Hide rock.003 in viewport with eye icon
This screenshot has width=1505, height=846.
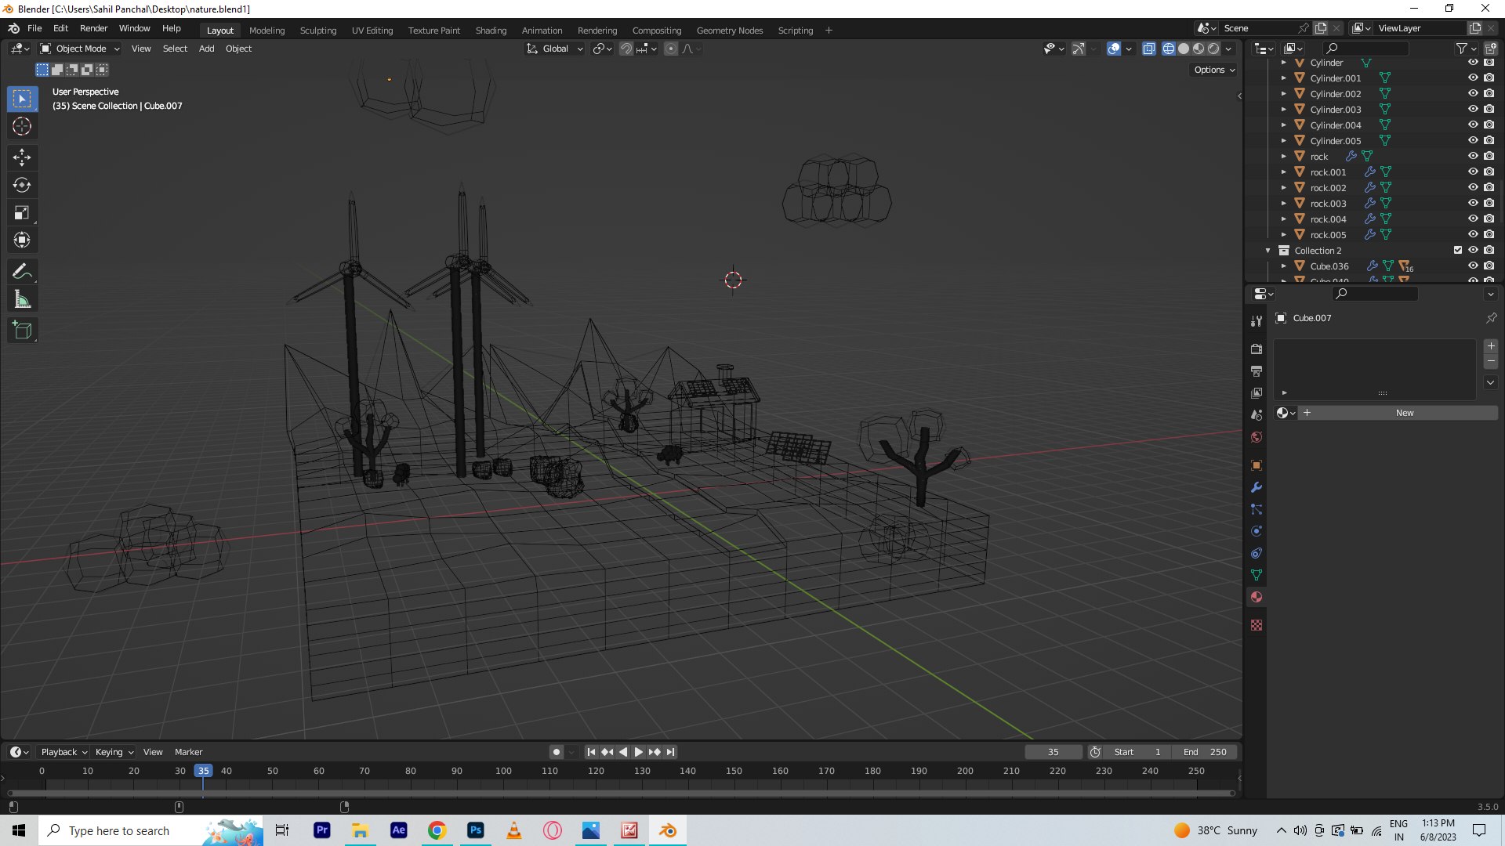point(1473,203)
